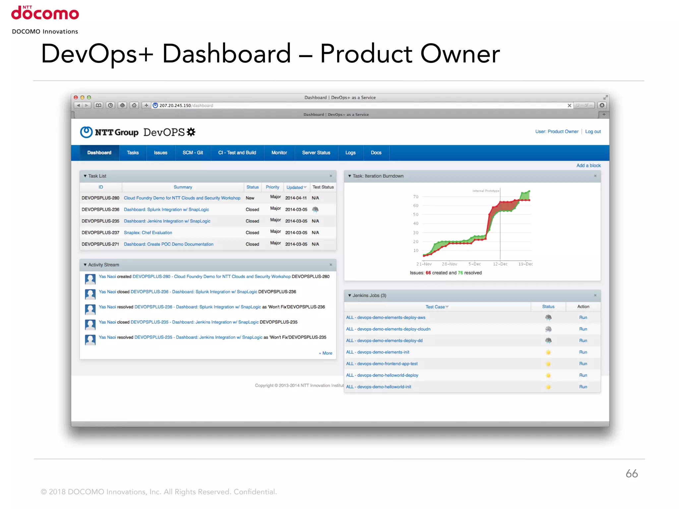This screenshot has width=679, height=509.
Task: Click the Add a block link
Action: (588, 165)
